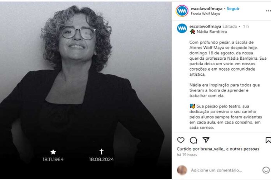Open comments via speech bubble icon

pyautogui.click(x=193, y=140)
